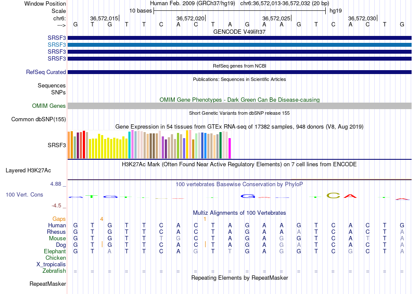This screenshot has height=294, width=412.
Task: Click the orange gap number 1
Action: tap(205, 219)
